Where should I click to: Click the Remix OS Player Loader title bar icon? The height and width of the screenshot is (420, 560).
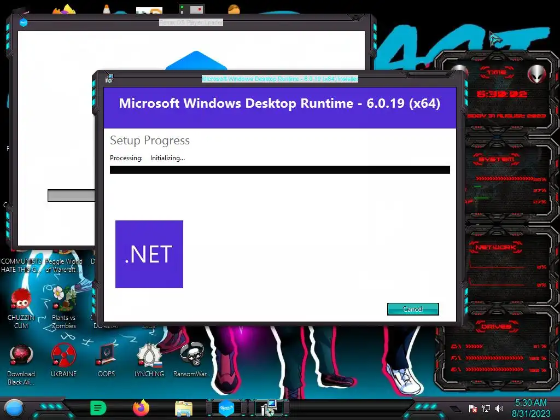tap(23, 22)
